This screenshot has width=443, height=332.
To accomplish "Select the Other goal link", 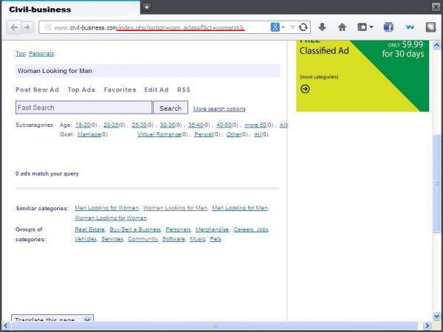I will tap(234, 134).
